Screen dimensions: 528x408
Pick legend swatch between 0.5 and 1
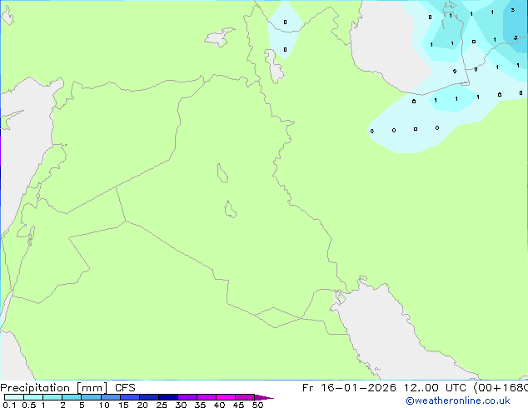(33, 397)
